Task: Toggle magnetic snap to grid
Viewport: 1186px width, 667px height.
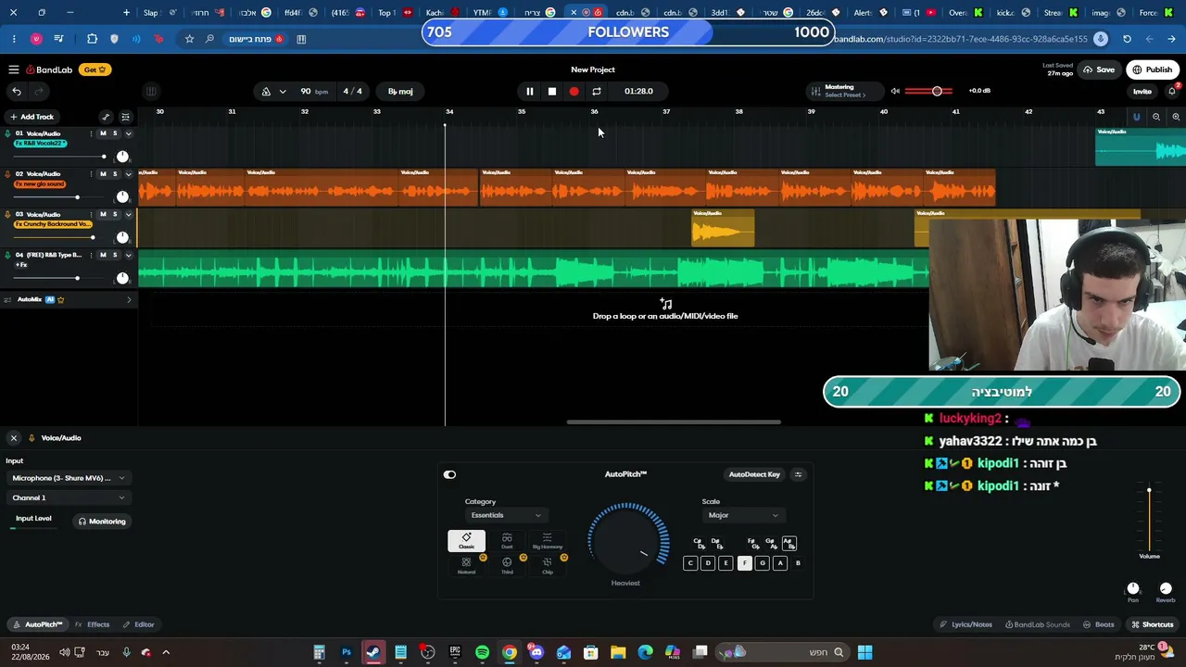Action: pyautogui.click(x=1137, y=117)
